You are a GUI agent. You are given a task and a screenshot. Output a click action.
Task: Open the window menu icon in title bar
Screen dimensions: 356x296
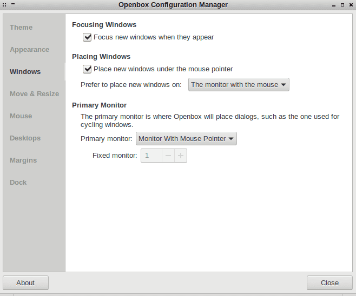tap(5, 5)
